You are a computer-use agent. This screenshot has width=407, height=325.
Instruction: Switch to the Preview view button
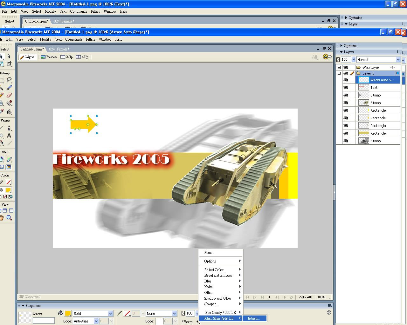(x=49, y=57)
